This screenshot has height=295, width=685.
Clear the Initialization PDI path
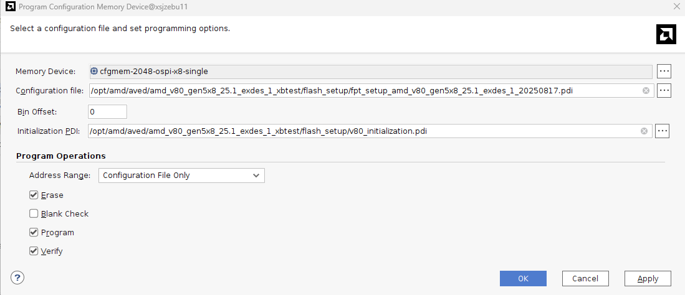[644, 131]
